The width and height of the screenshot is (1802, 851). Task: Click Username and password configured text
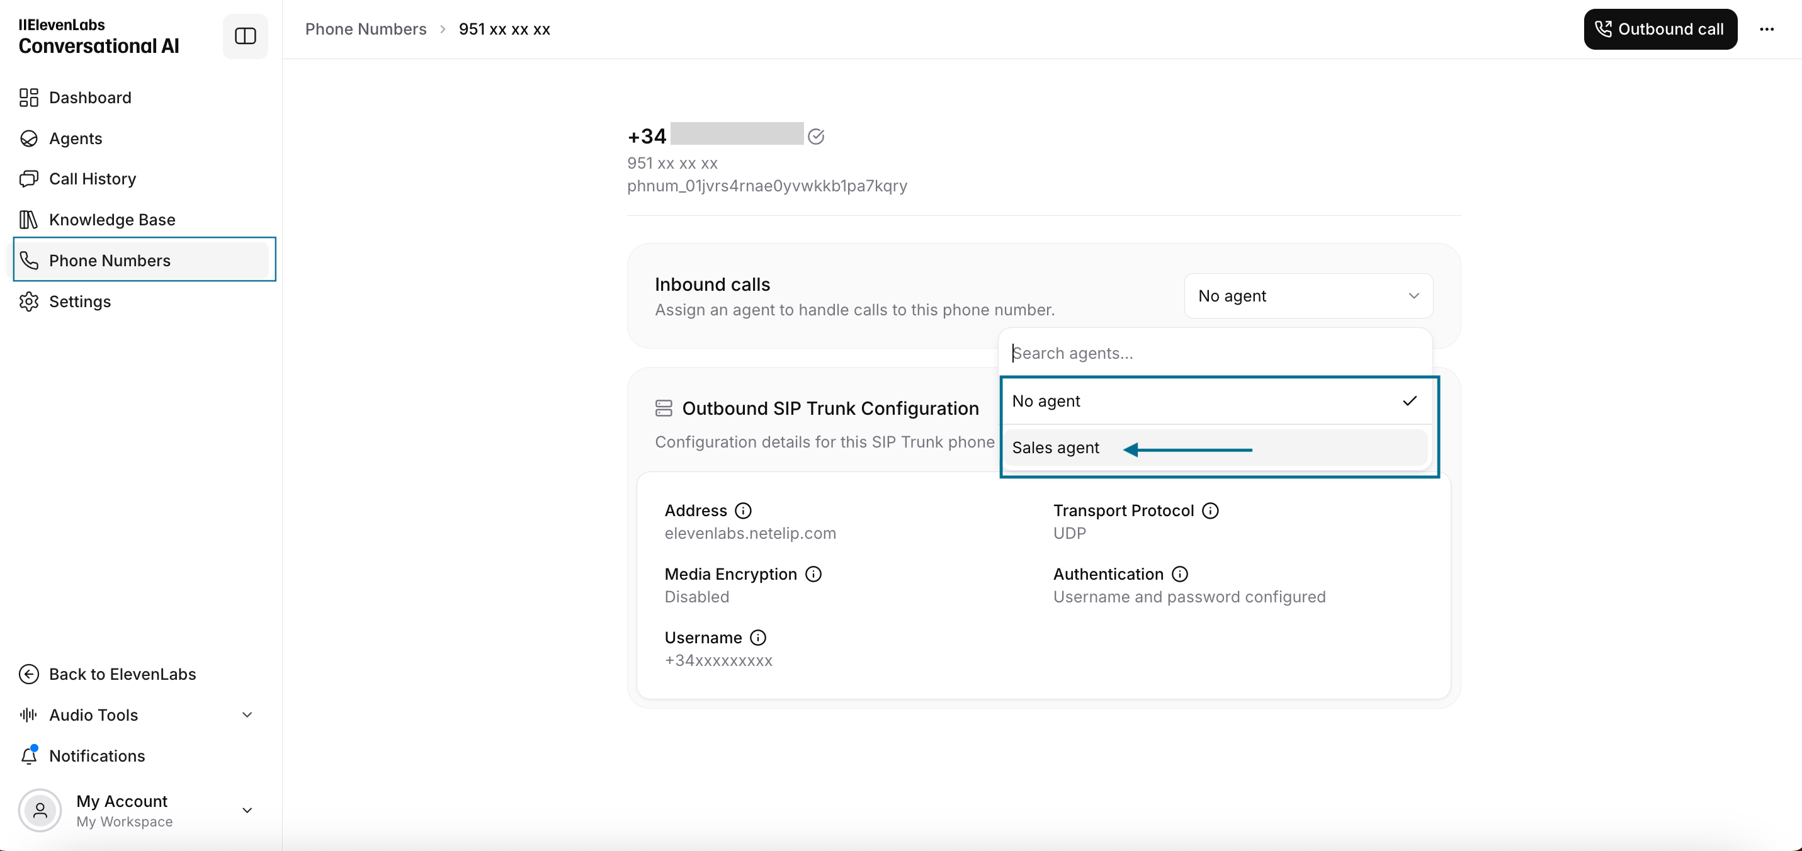1189,597
